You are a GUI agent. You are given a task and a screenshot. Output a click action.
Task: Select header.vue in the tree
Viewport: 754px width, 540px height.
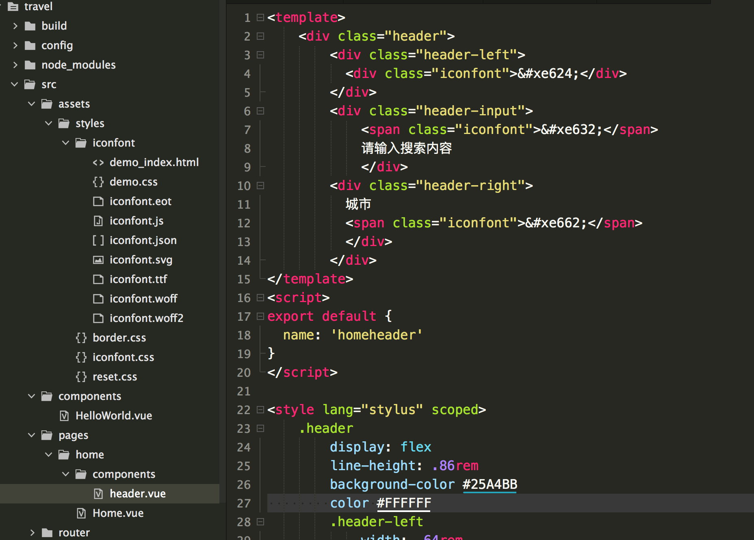(138, 494)
